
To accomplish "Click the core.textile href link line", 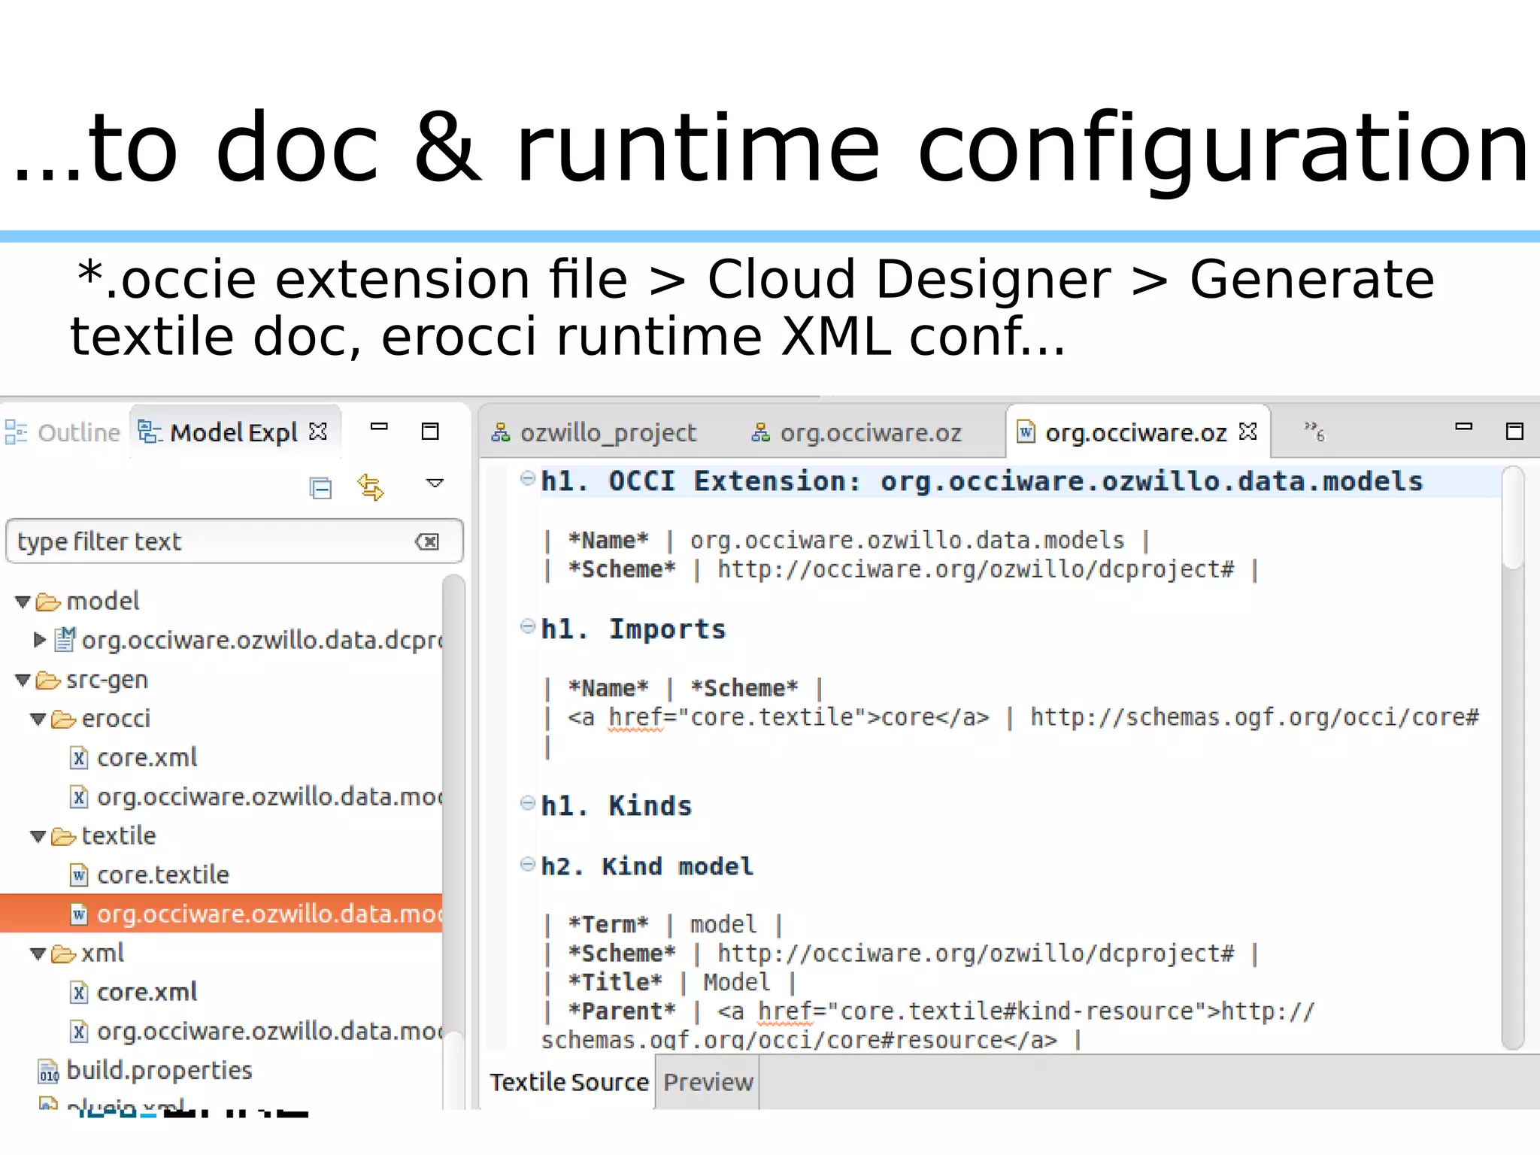I will coord(1011,717).
